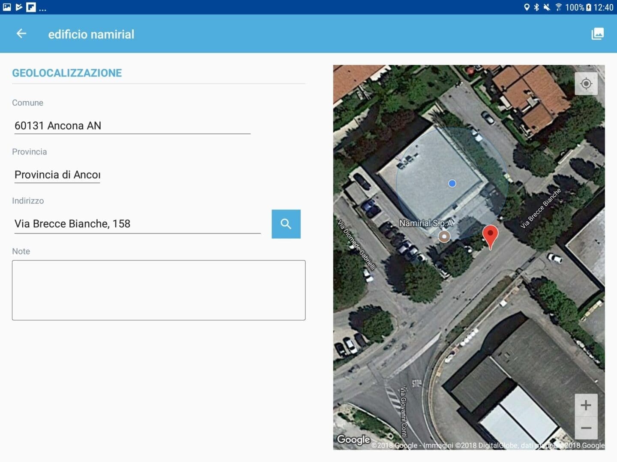Screen dimensions: 617x462
Task: Tap the location pin icon in the status bar
Action: [526, 7]
